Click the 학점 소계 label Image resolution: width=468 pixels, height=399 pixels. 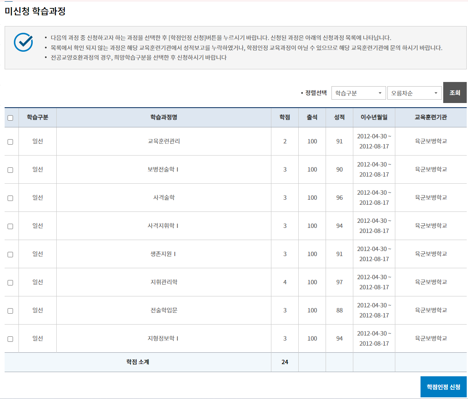tap(138, 362)
